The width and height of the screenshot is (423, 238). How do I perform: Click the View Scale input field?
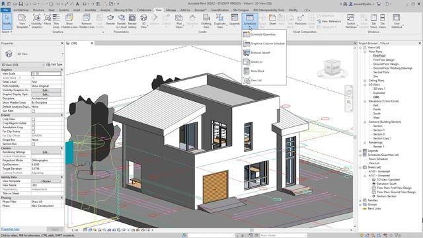click(46, 73)
